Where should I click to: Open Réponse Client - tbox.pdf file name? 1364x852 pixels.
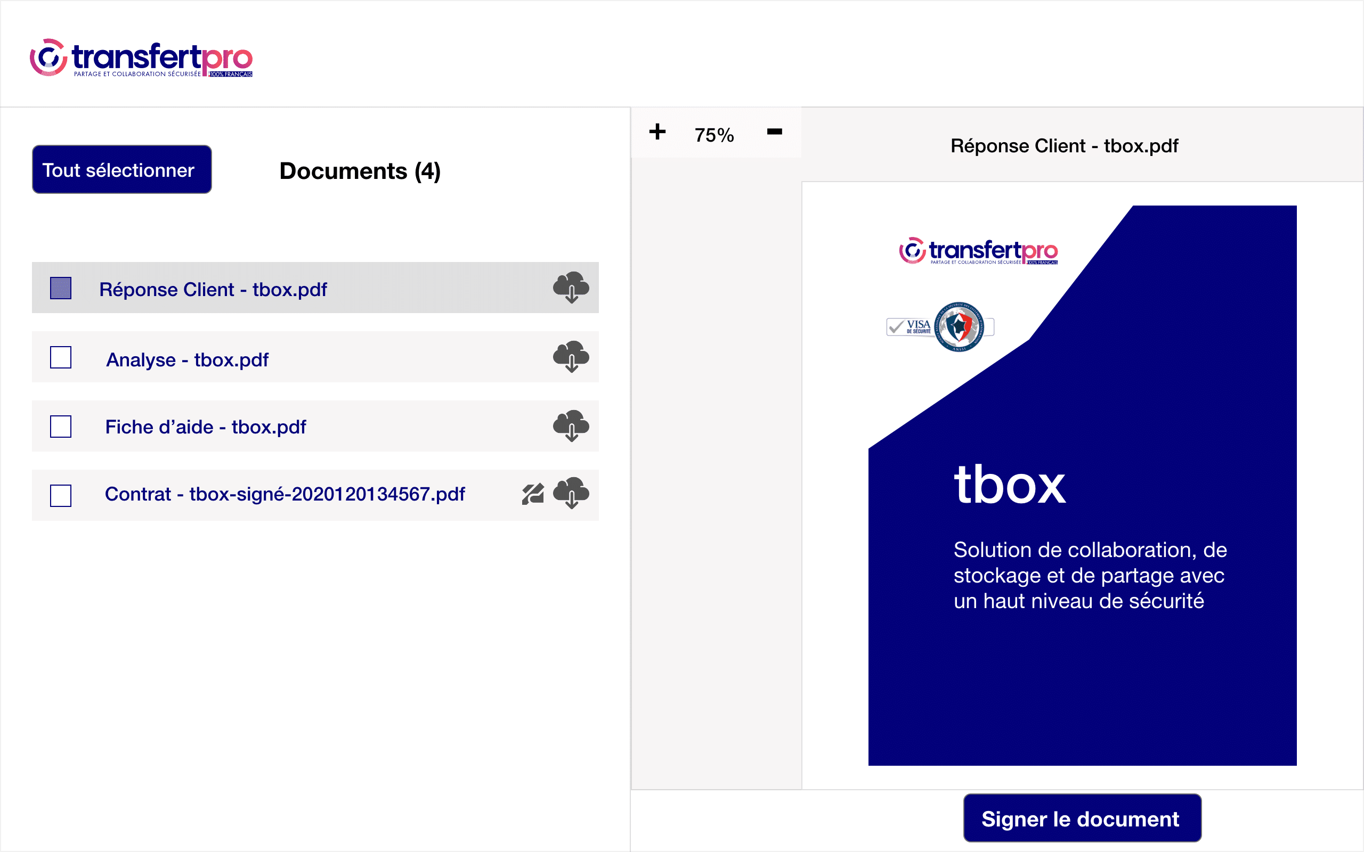(x=213, y=289)
